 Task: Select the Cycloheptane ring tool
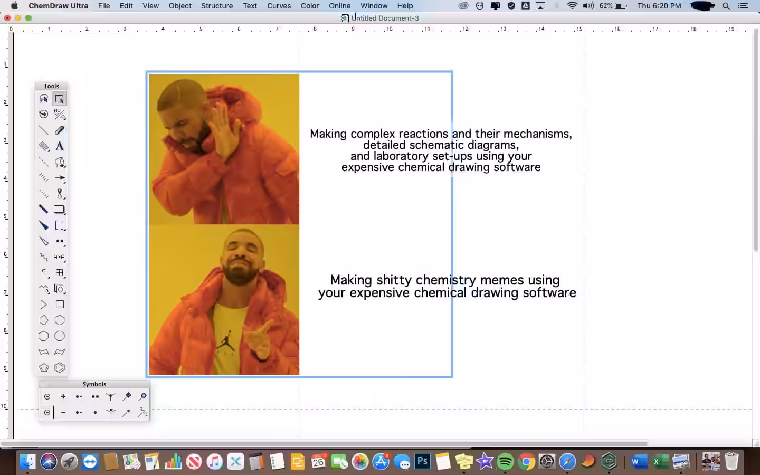pyautogui.click(x=44, y=336)
